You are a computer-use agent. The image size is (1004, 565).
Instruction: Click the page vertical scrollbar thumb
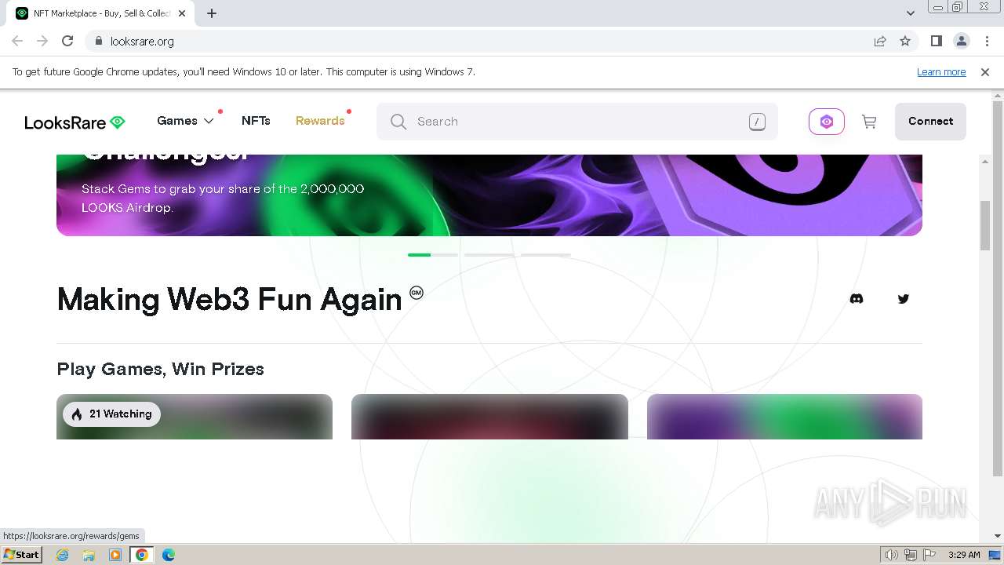[x=985, y=226]
